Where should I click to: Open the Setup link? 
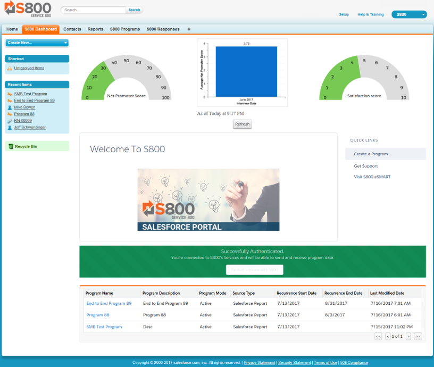(x=344, y=14)
